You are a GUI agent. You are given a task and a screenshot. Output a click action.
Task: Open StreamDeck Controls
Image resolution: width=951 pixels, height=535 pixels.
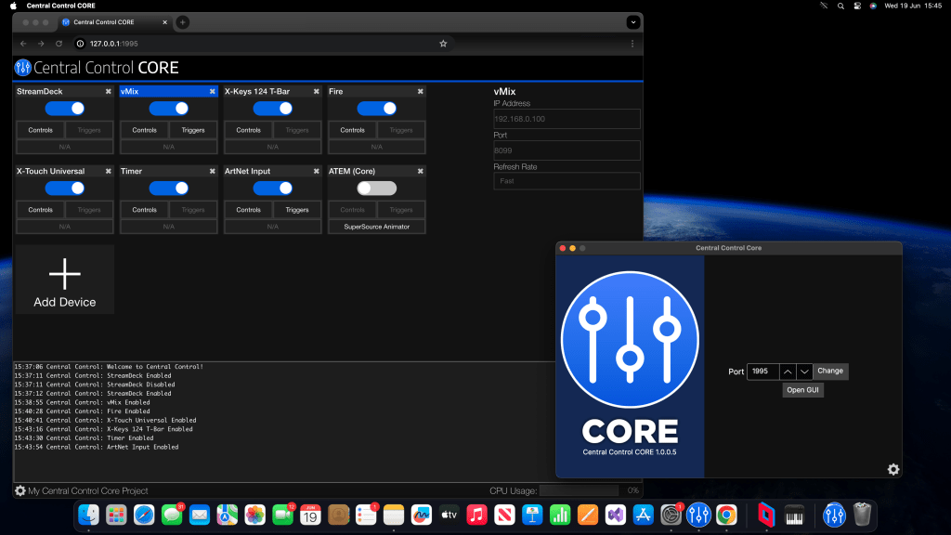[41, 130]
